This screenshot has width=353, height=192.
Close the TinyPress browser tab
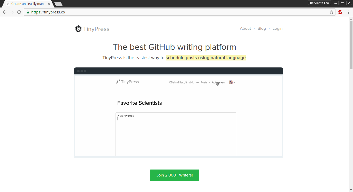(49, 4)
